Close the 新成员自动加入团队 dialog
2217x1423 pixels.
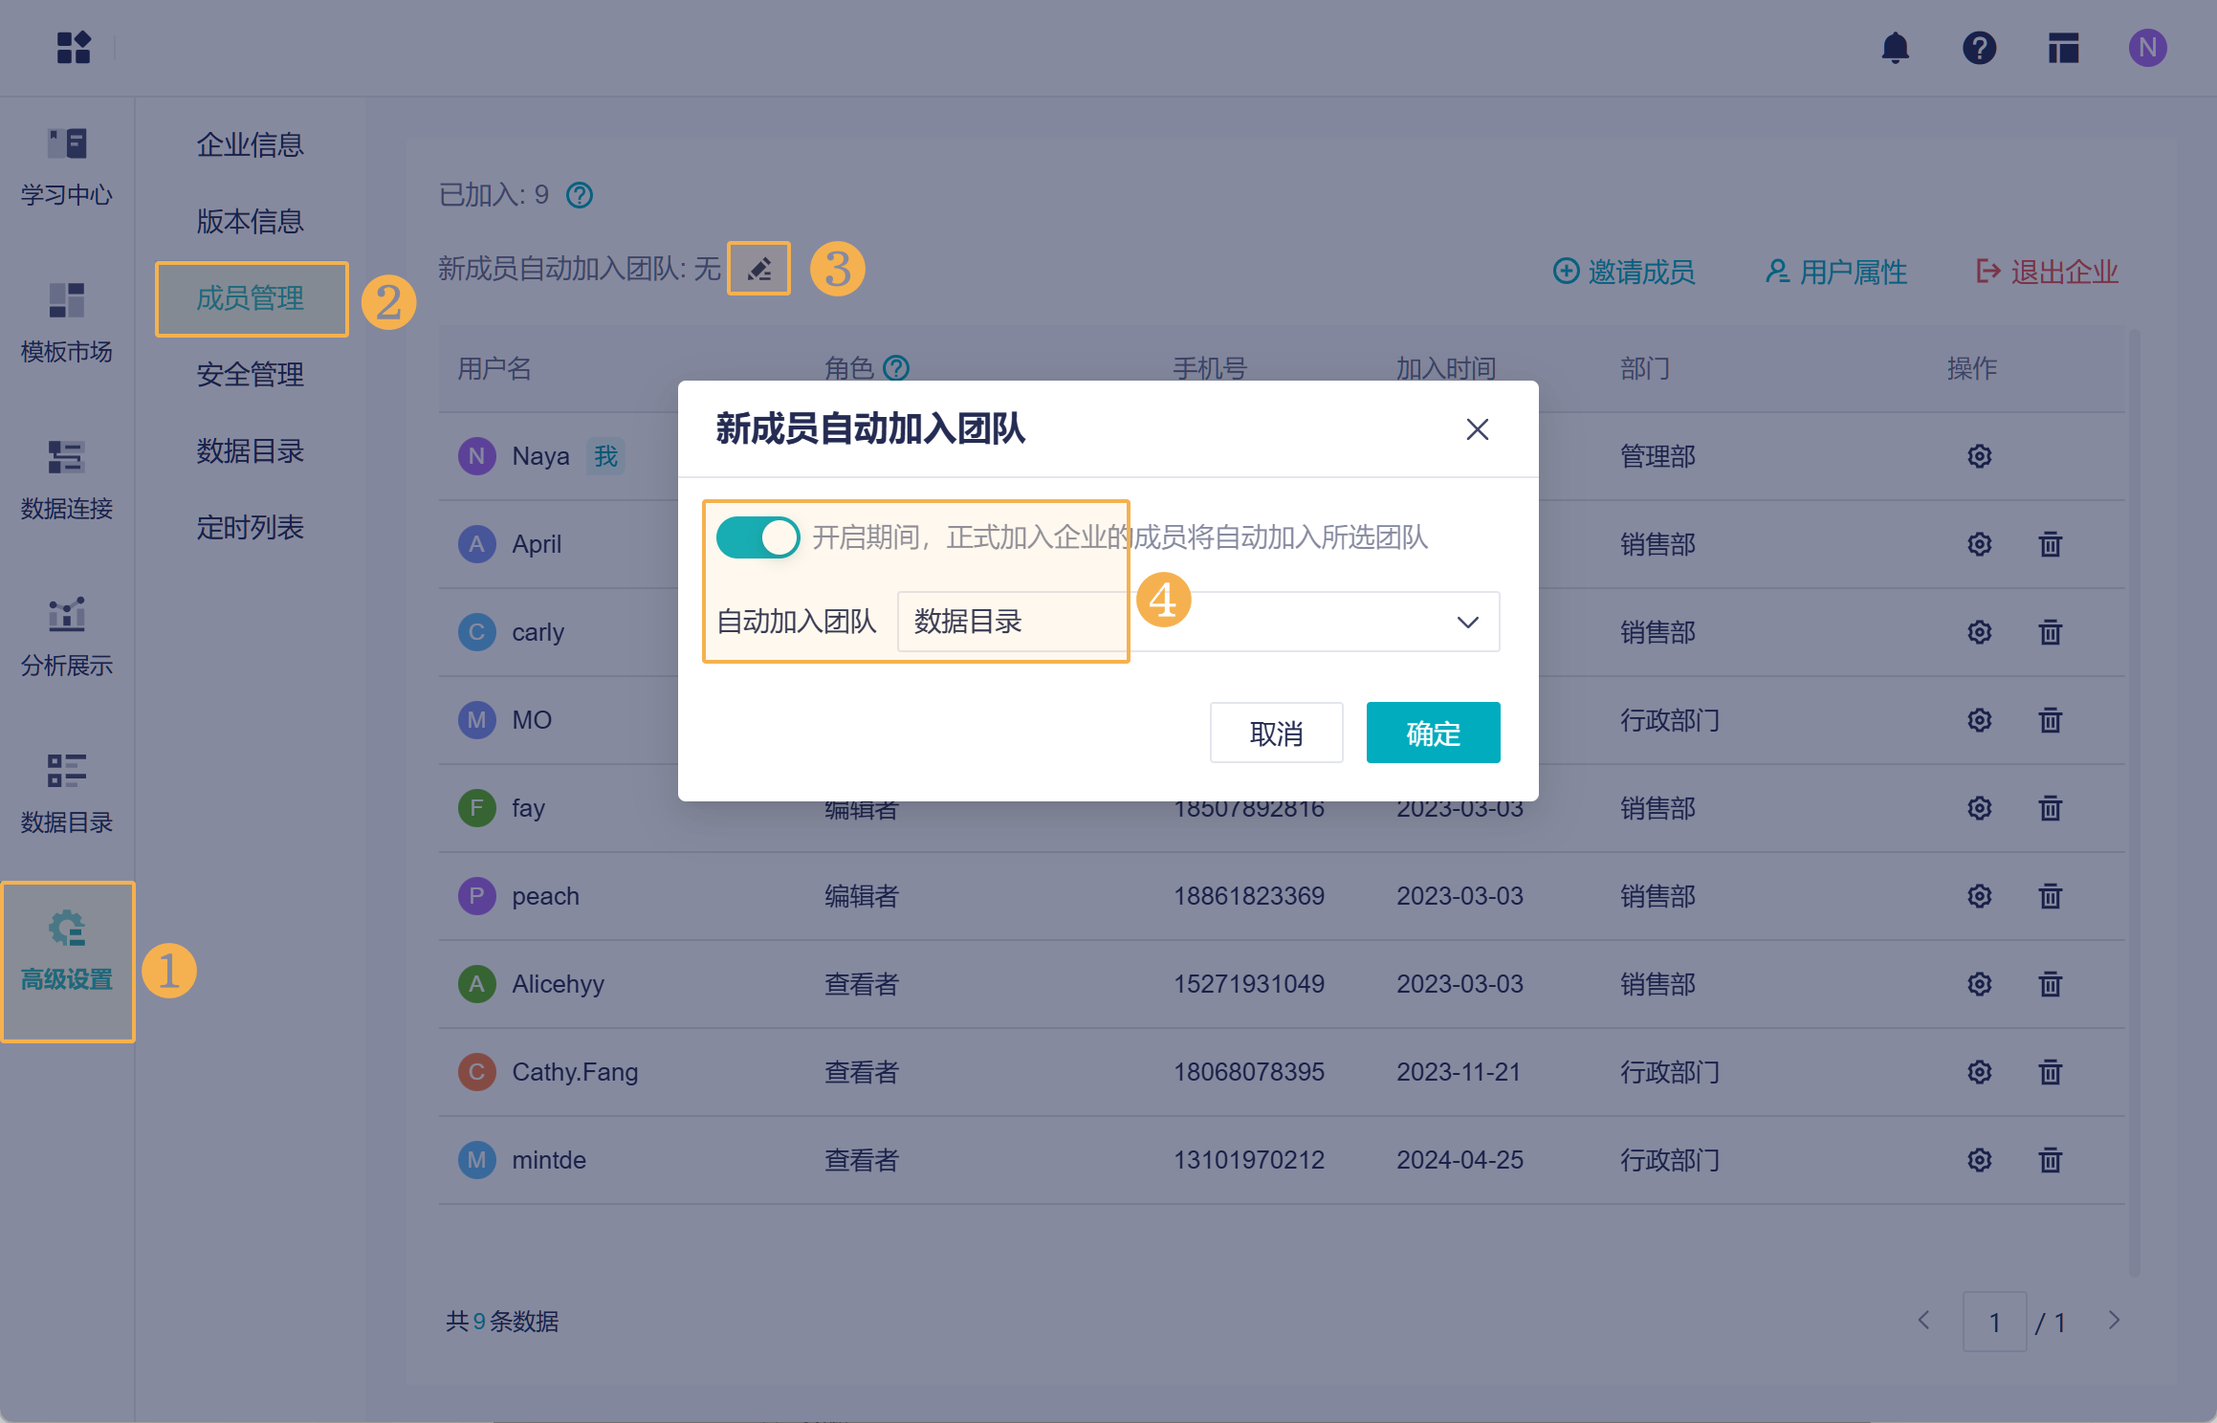pyautogui.click(x=1477, y=429)
